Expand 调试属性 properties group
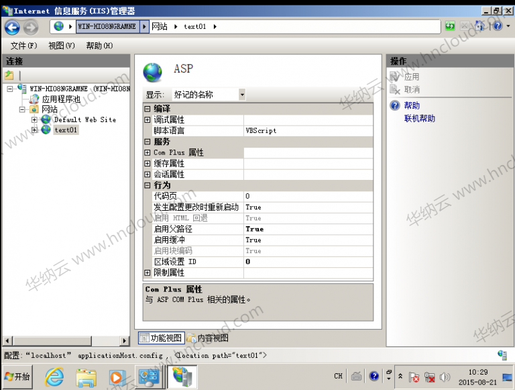This screenshot has width=515, height=390. (x=148, y=119)
